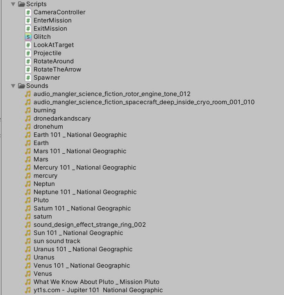Collapse the Scripts folder arrow
This screenshot has height=295, width=284.
pyautogui.click(x=13, y=4)
